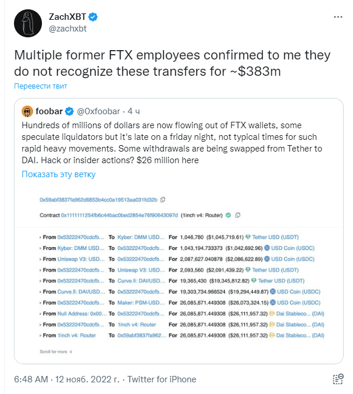Open the @zachxbt handle link
Image resolution: width=353 pixels, height=394 pixels.
click(68, 29)
